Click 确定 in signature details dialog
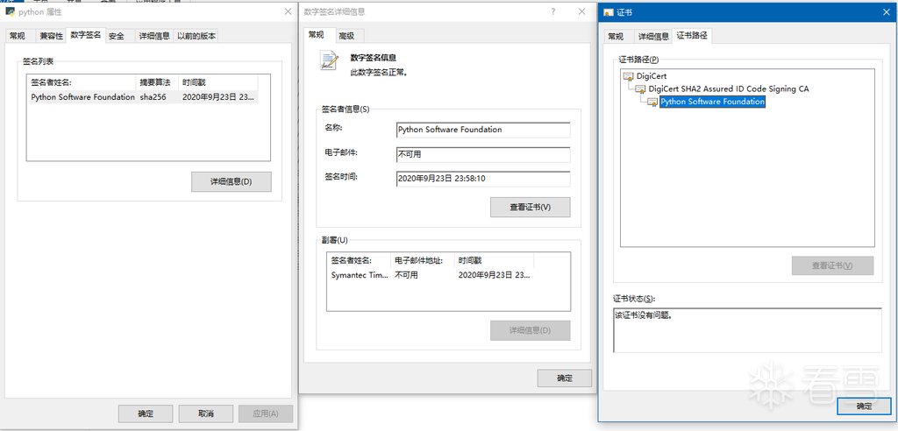 (x=564, y=378)
